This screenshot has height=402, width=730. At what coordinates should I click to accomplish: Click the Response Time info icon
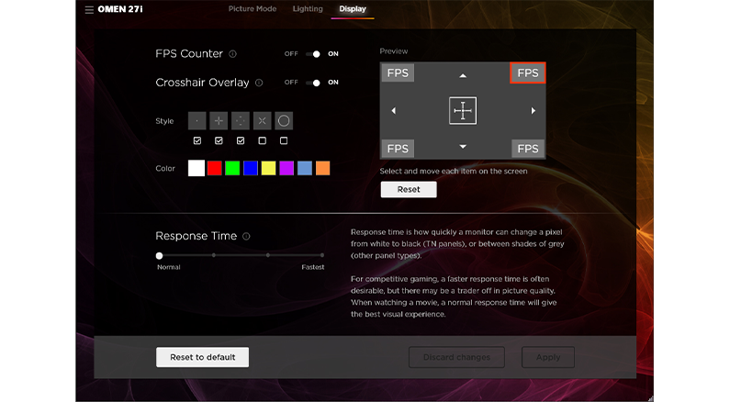click(x=246, y=237)
